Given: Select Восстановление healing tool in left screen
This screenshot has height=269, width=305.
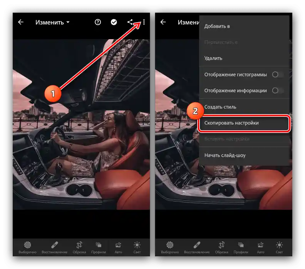Looking at the screenshot, I should pos(54,247).
